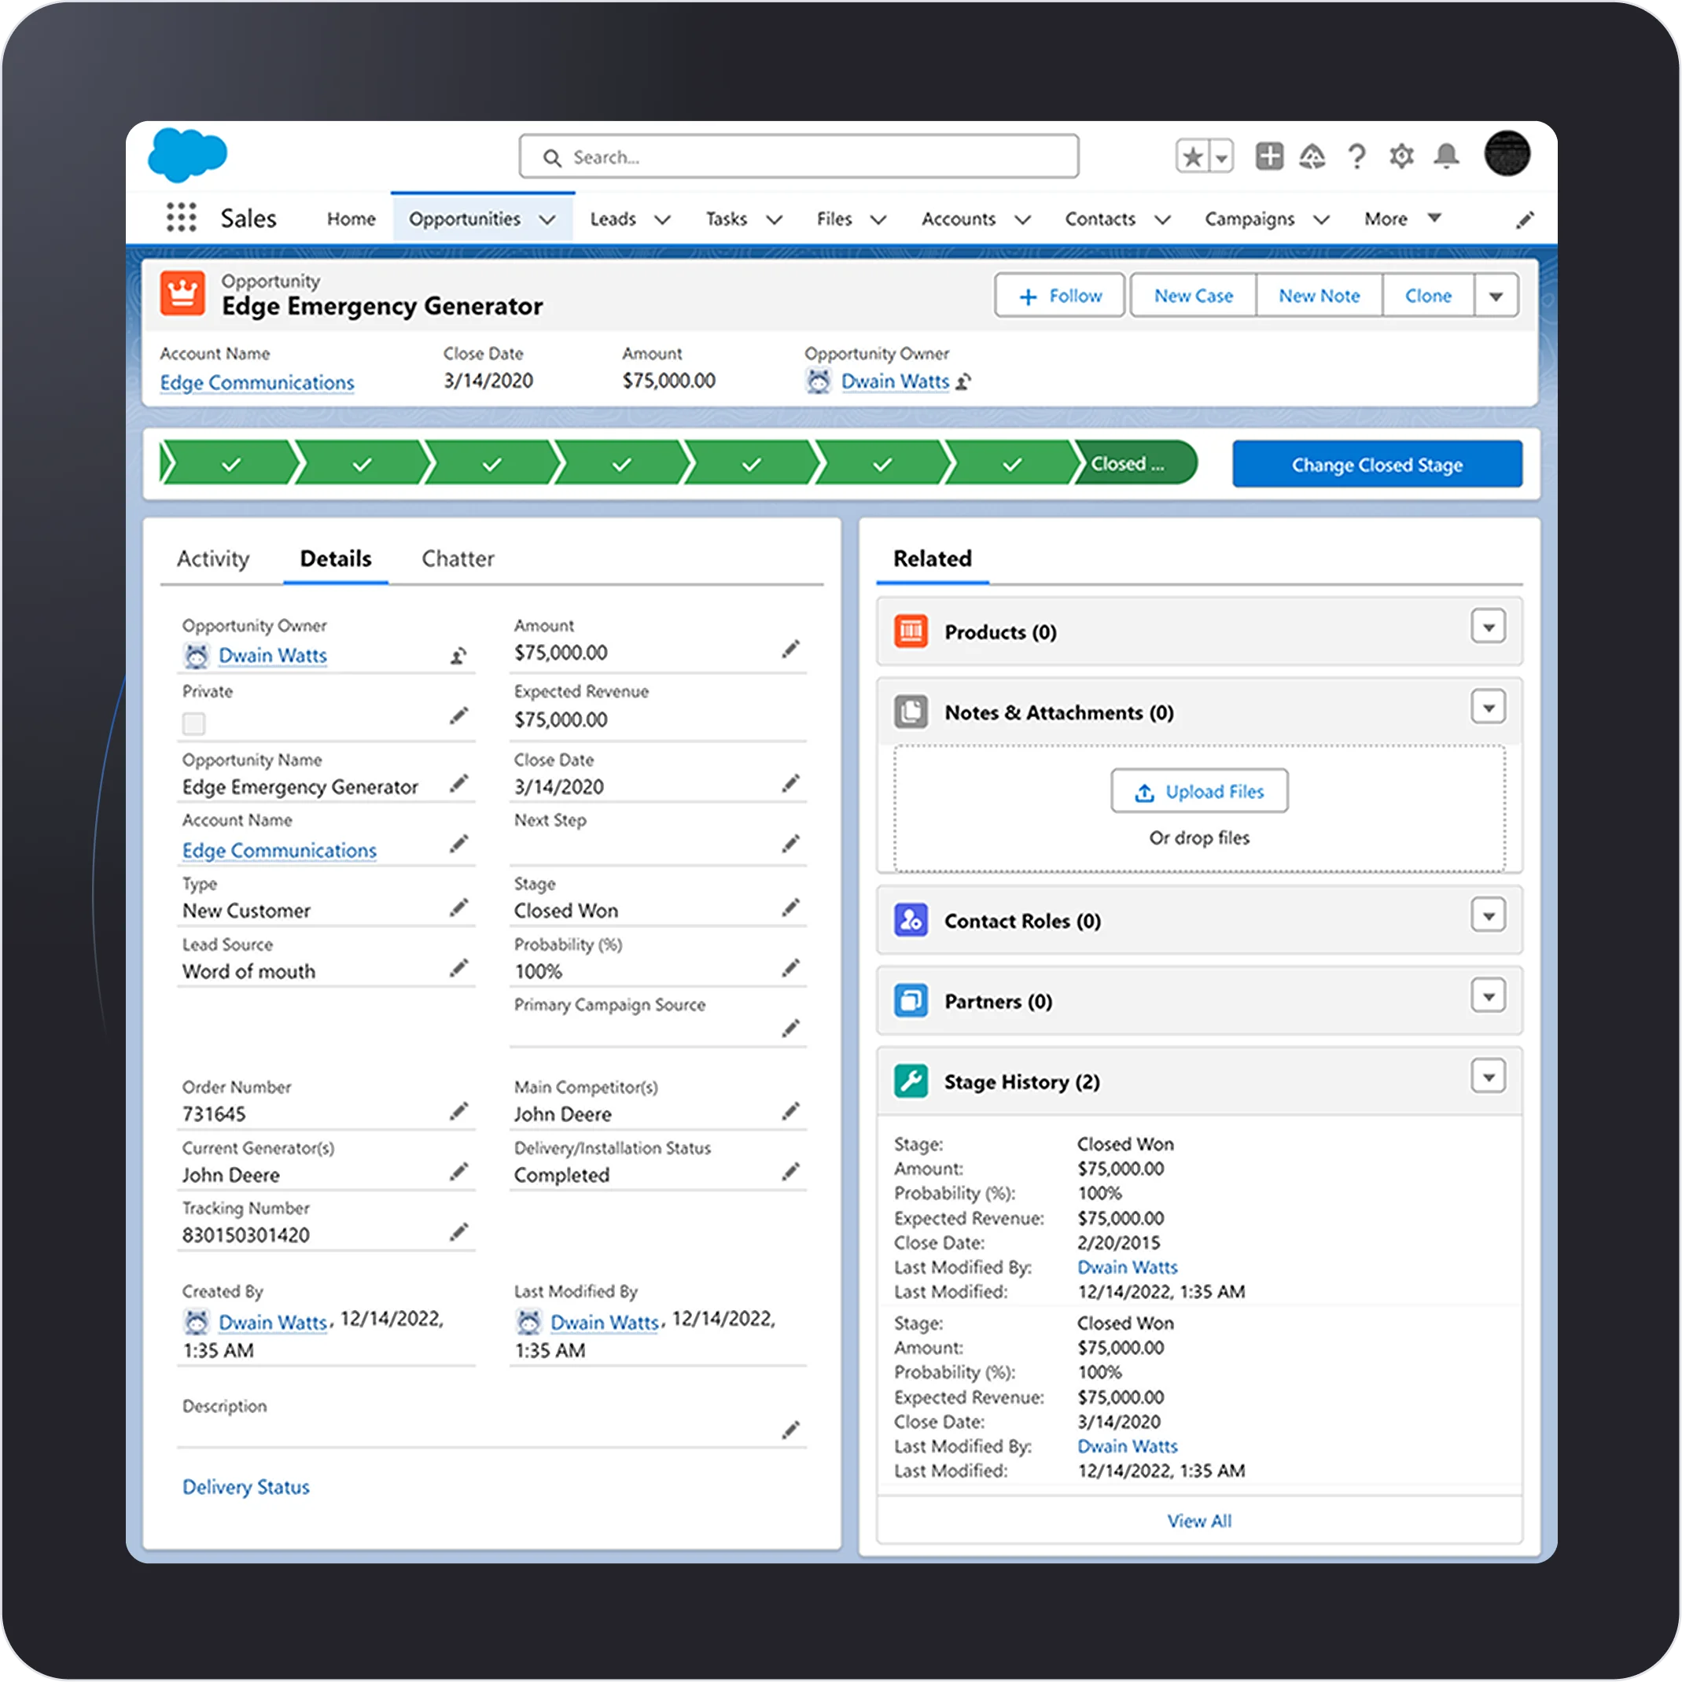1682x1682 pixels.
Task: Edit the Stage field pencil
Action: coord(790,908)
